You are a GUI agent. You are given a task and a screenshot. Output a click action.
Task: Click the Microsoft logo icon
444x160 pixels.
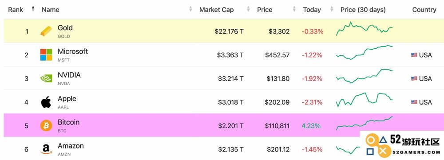(46, 55)
